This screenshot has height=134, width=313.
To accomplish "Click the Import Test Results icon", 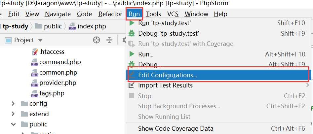I will [132, 85].
